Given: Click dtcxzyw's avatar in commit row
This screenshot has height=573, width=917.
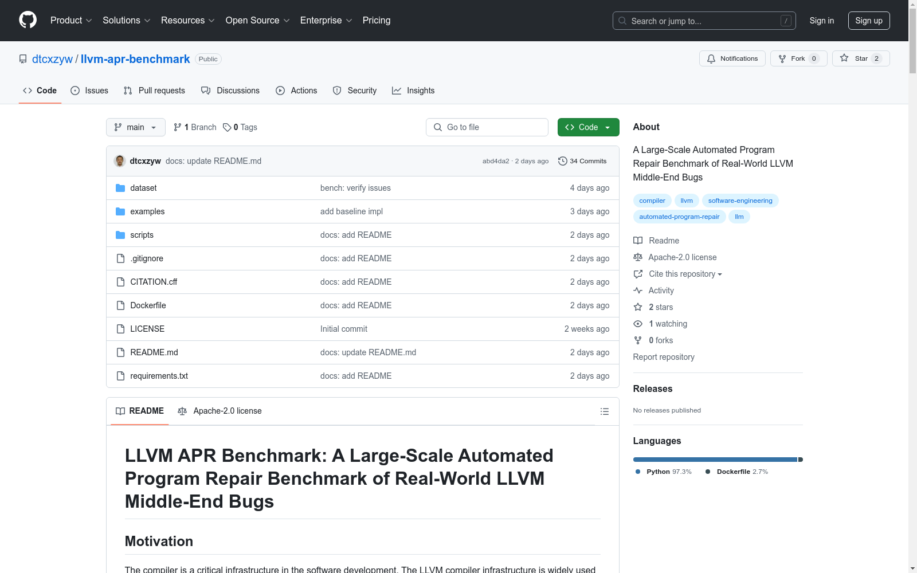Looking at the screenshot, I should 120,161.
